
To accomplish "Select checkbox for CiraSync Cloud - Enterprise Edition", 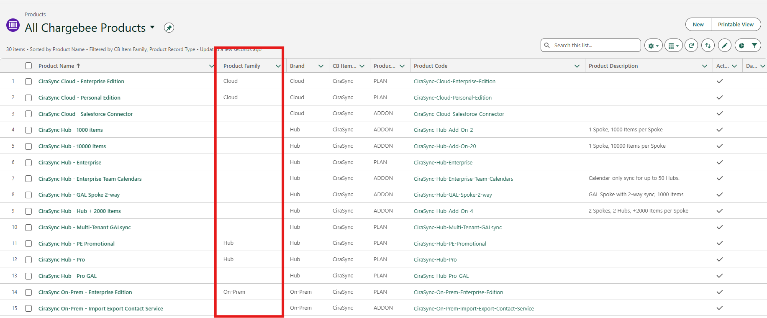I will 28,82.
